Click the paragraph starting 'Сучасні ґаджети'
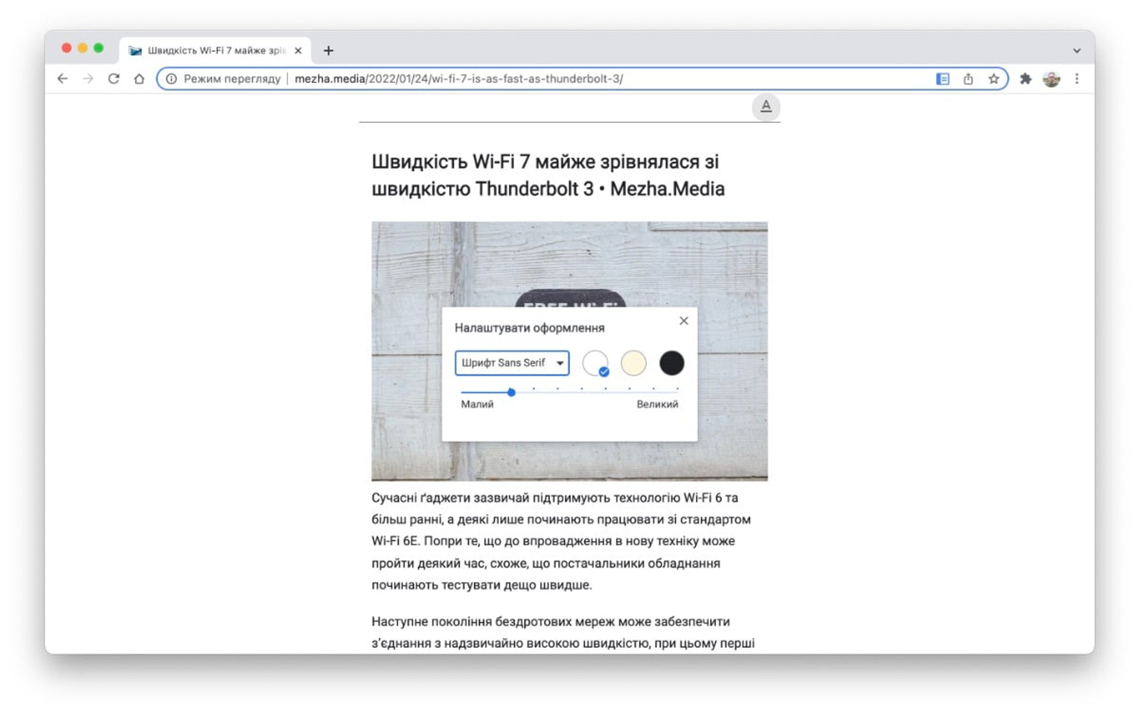The width and height of the screenshot is (1139, 713). (x=561, y=541)
